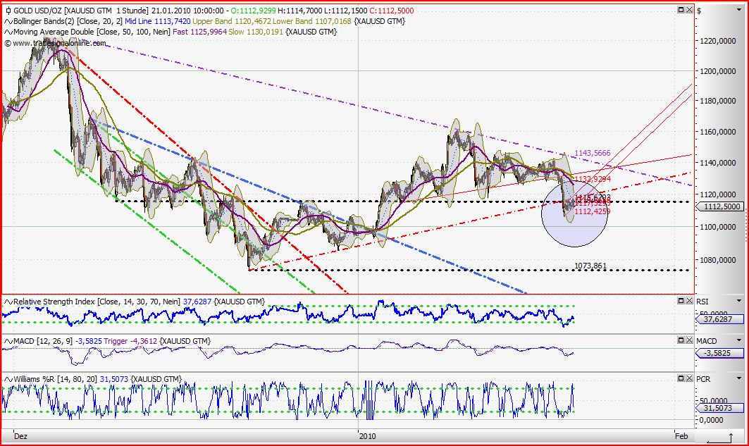Image resolution: width=749 pixels, height=446 pixels.
Task: Click the RSI value tag 37,6287
Action: point(719,319)
